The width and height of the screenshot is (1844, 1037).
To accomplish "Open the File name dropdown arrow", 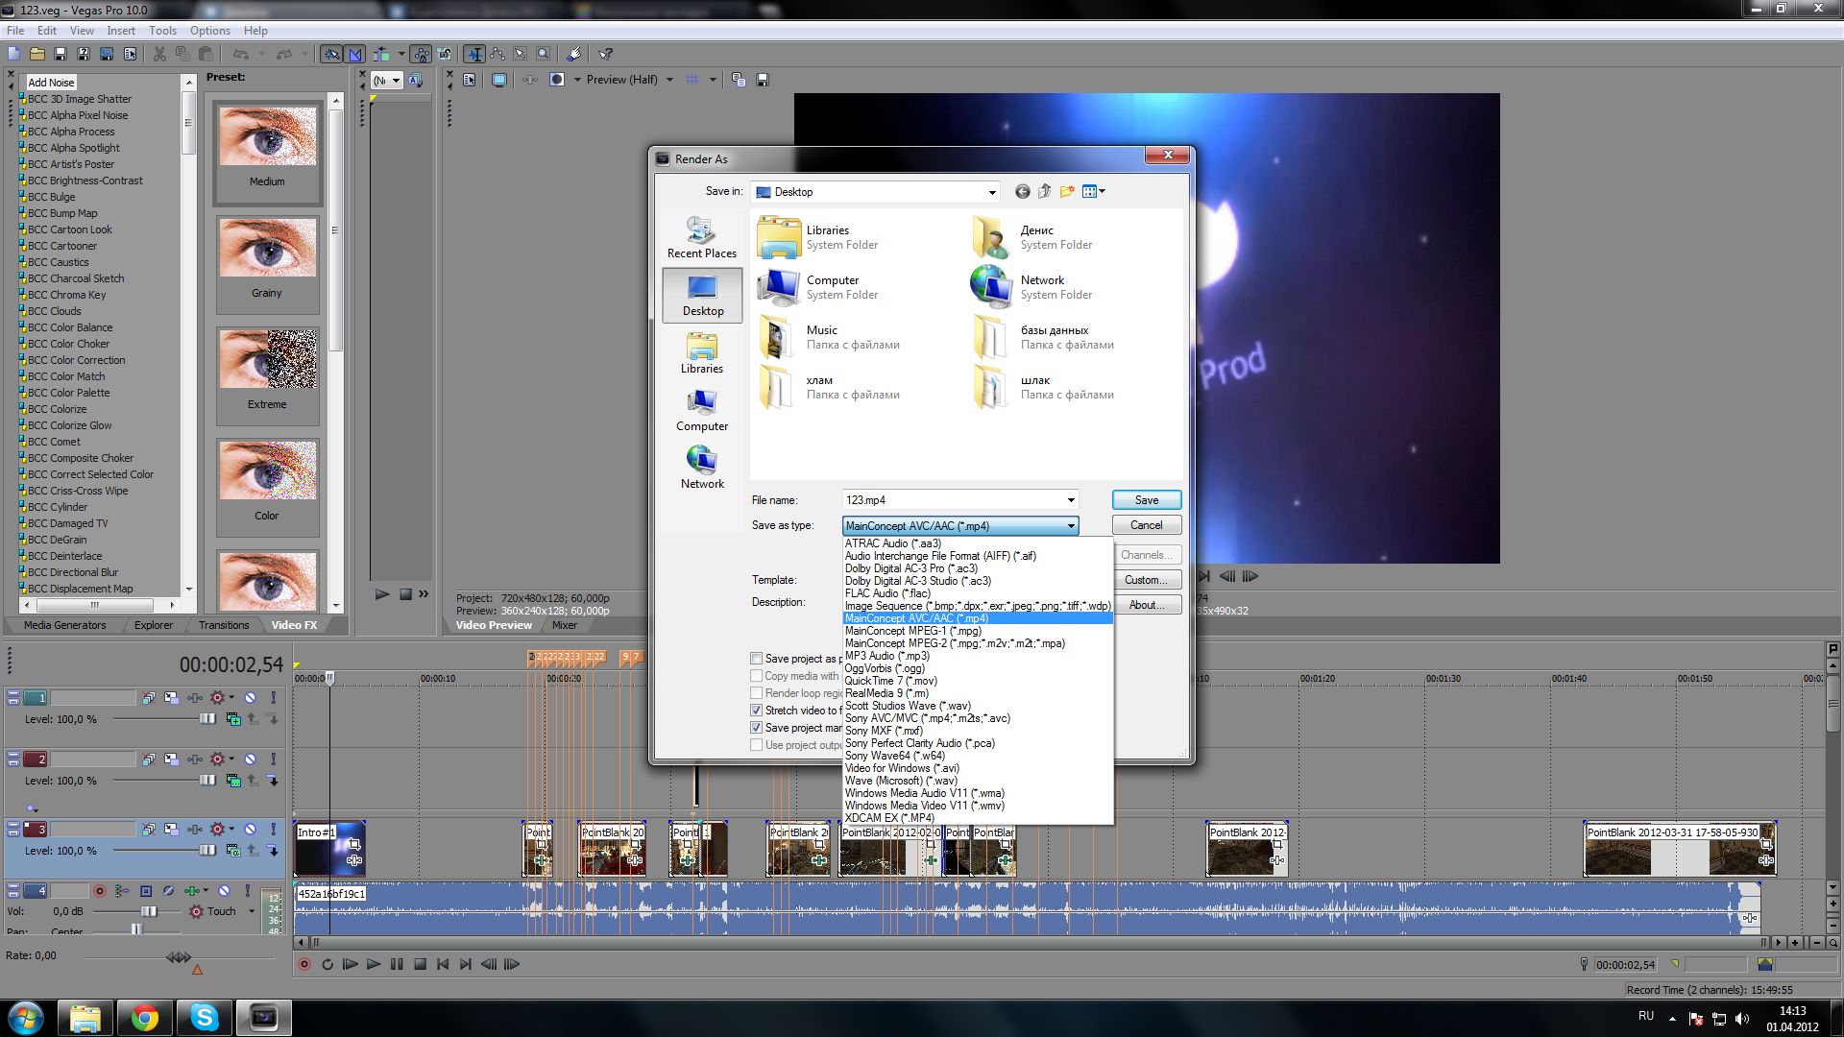I will click(x=1071, y=500).
